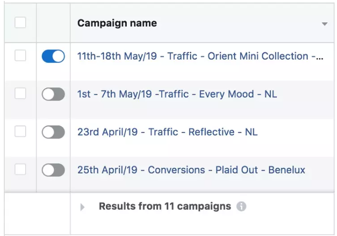Expand the Results from 11 campaigns triangle

point(82,207)
